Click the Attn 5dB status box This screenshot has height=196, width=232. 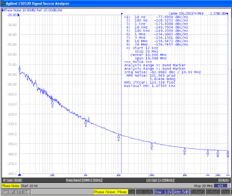pos(181,192)
